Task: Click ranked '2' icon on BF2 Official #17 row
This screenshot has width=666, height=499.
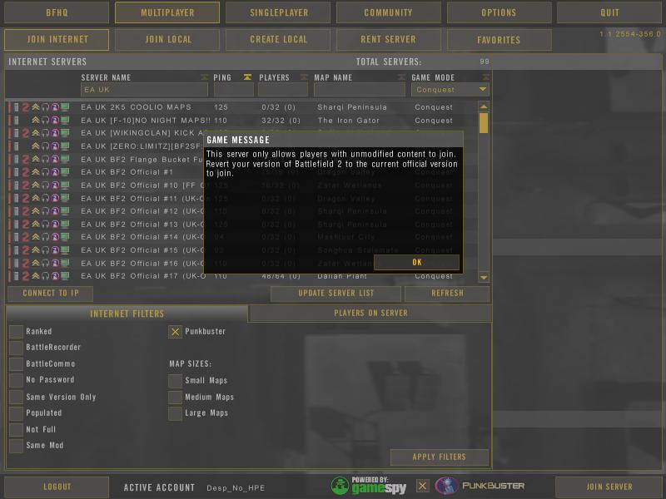Action: tap(26, 276)
